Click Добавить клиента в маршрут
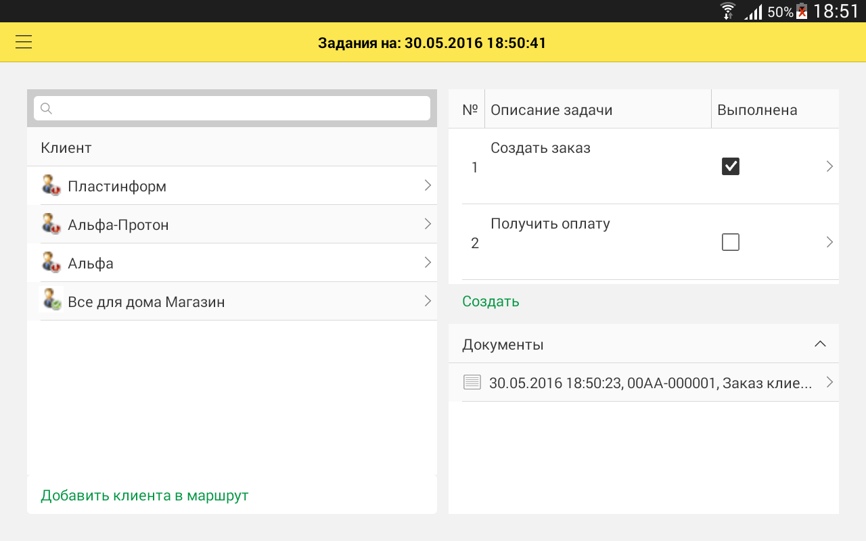 point(145,496)
